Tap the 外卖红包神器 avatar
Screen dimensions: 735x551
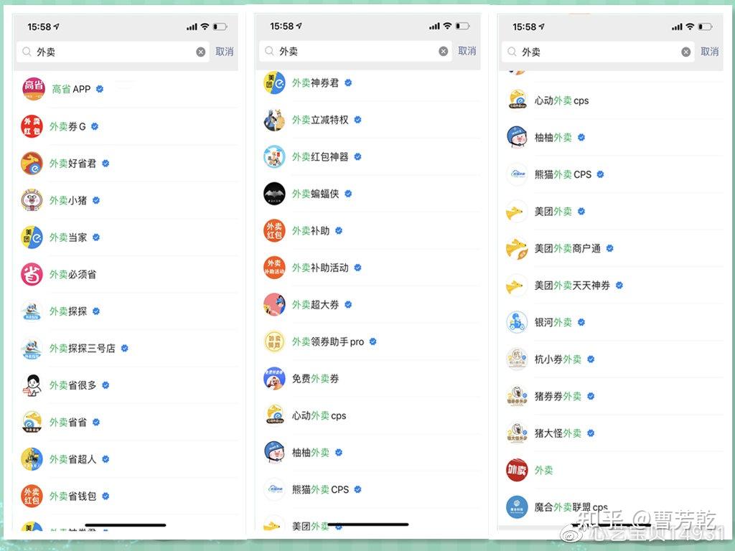(274, 156)
